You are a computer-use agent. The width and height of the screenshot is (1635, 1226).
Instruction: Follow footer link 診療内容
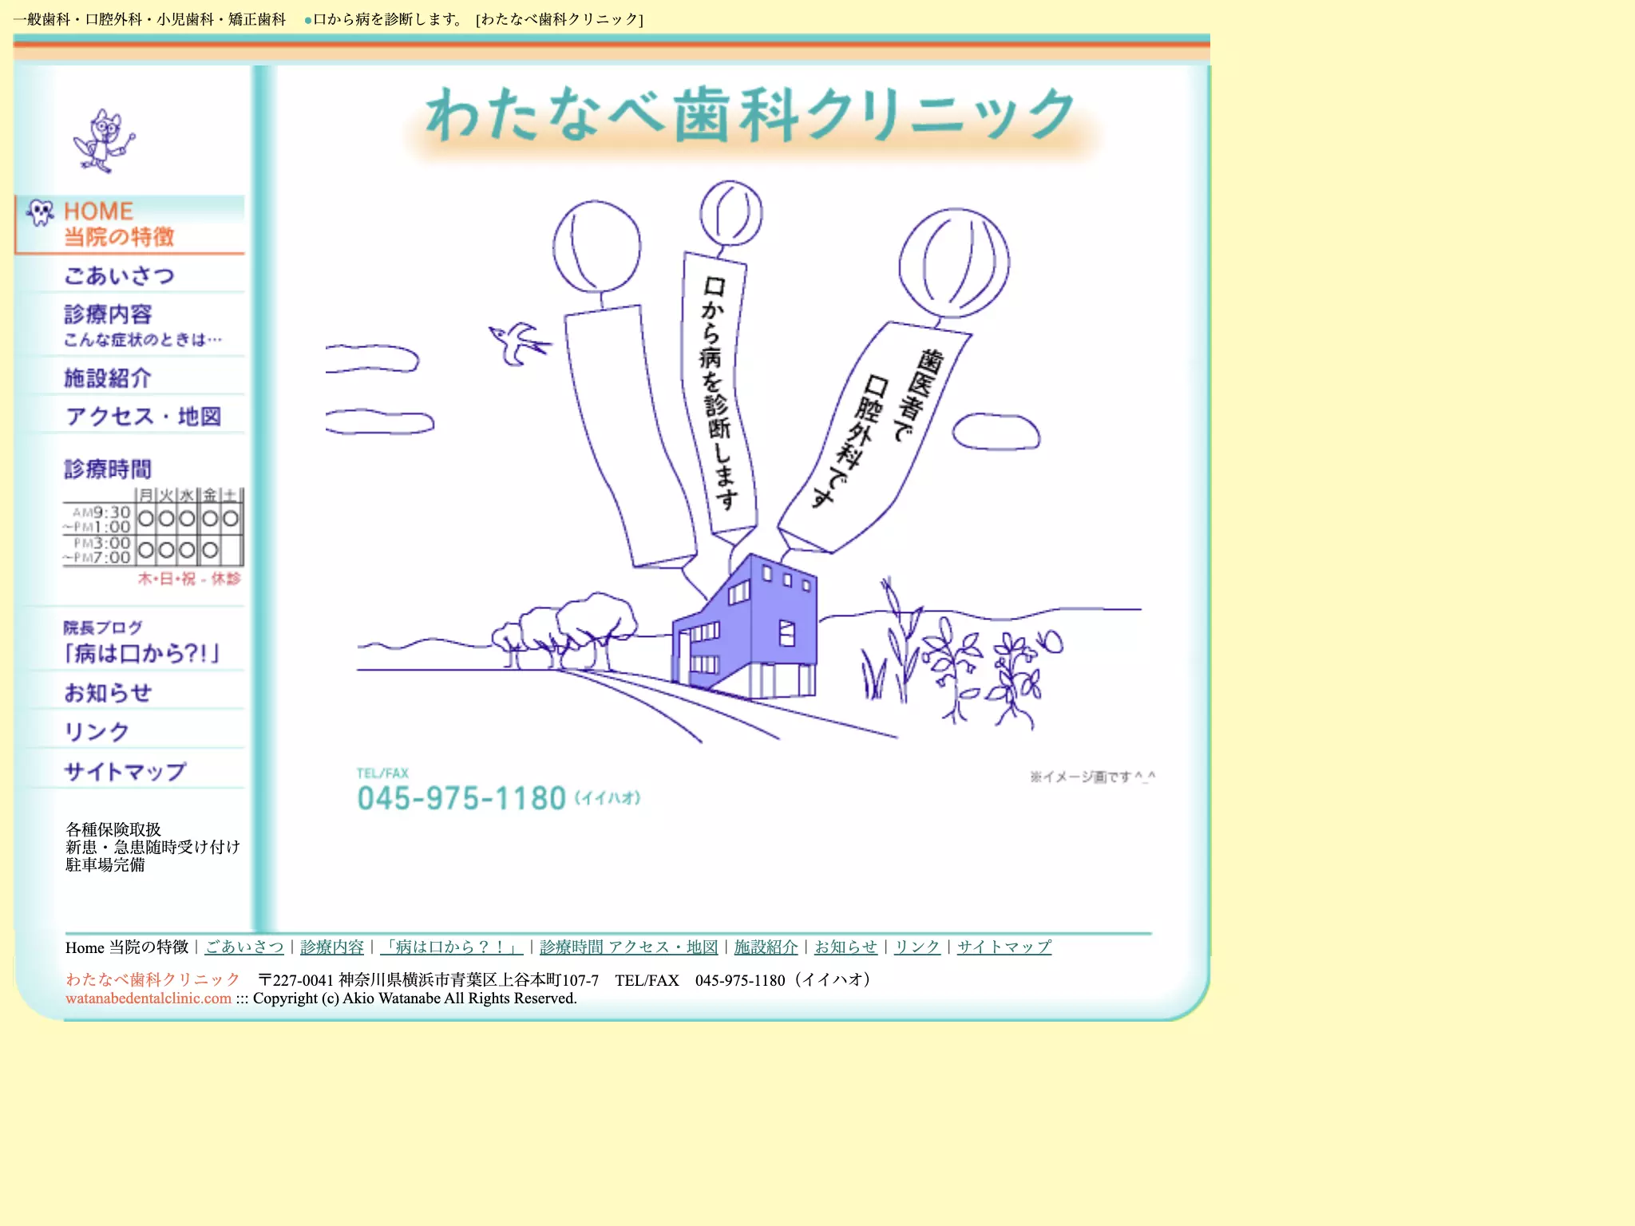click(x=332, y=947)
